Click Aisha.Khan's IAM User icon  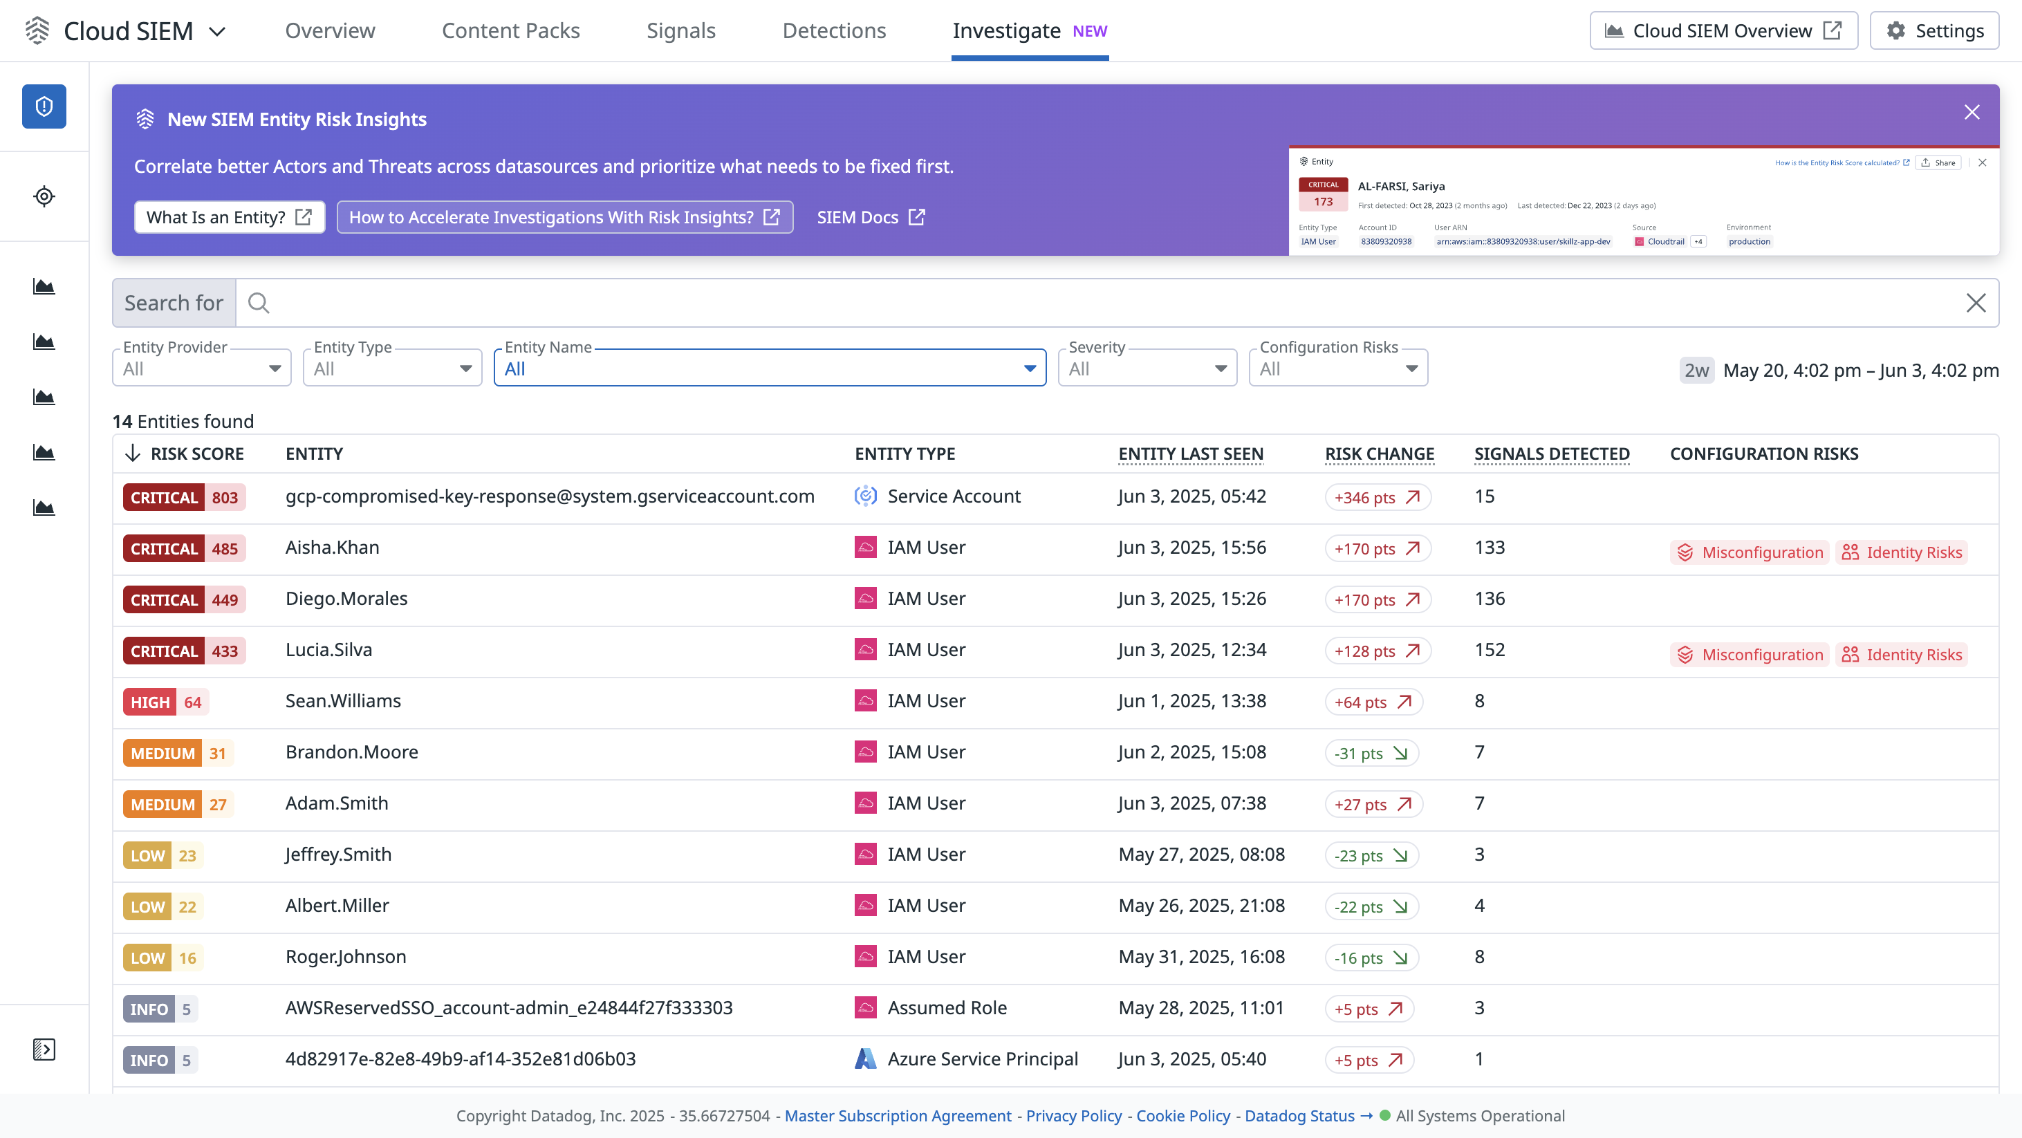pyautogui.click(x=865, y=547)
